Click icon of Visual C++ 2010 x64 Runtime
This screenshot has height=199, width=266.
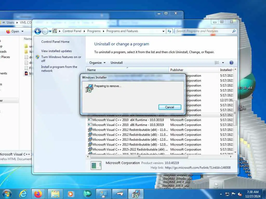point(90,120)
